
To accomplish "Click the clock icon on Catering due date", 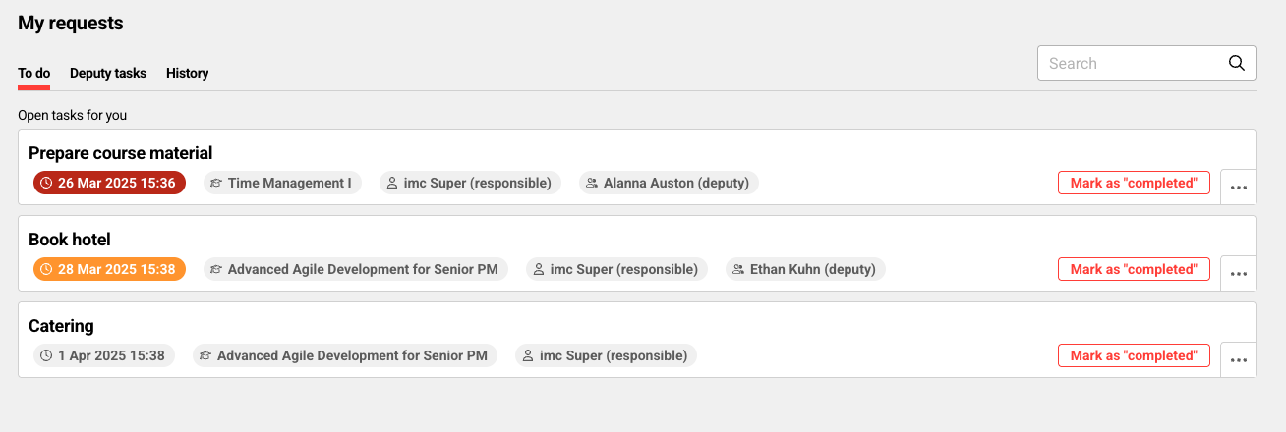I will click(x=46, y=355).
